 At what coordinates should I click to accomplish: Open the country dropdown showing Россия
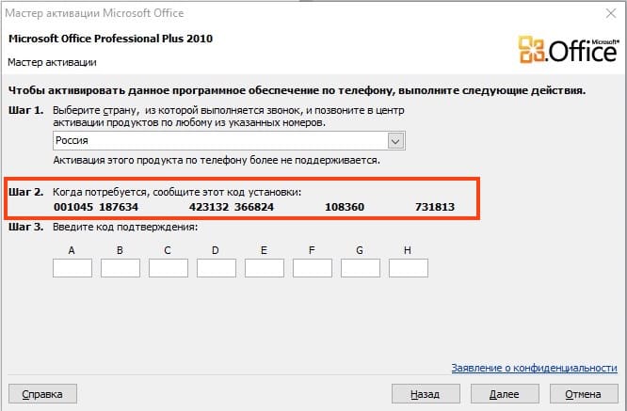coord(229,140)
